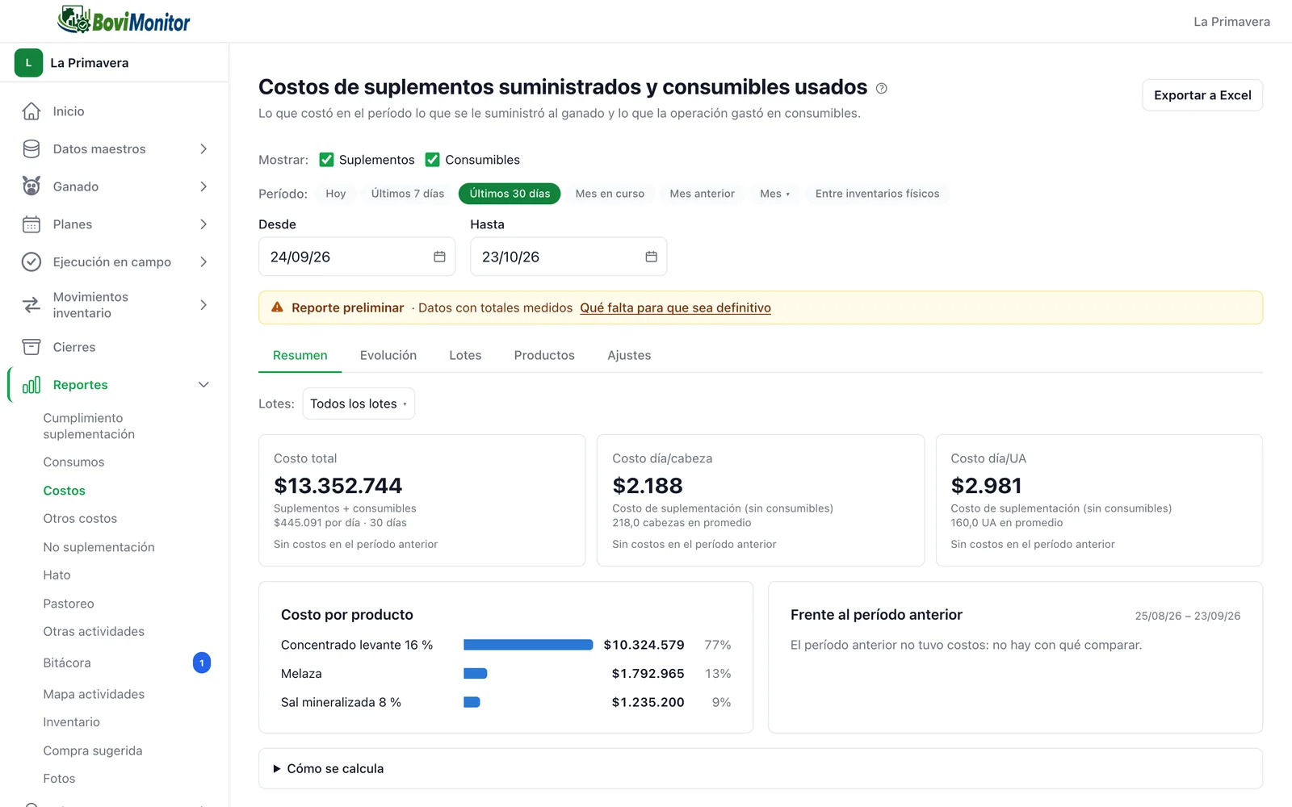This screenshot has height=807, width=1292.
Task: Click the Datos maestros database icon
Action: [31, 148]
